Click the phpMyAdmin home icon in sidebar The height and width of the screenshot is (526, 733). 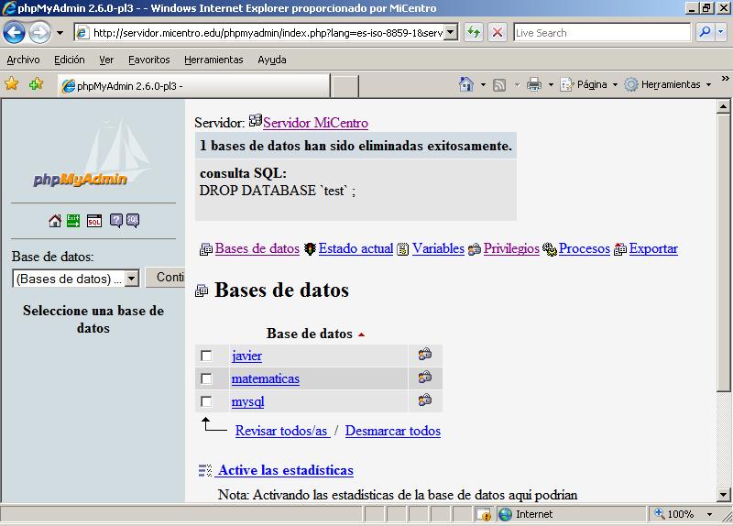pyautogui.click(x=55, y=221)
